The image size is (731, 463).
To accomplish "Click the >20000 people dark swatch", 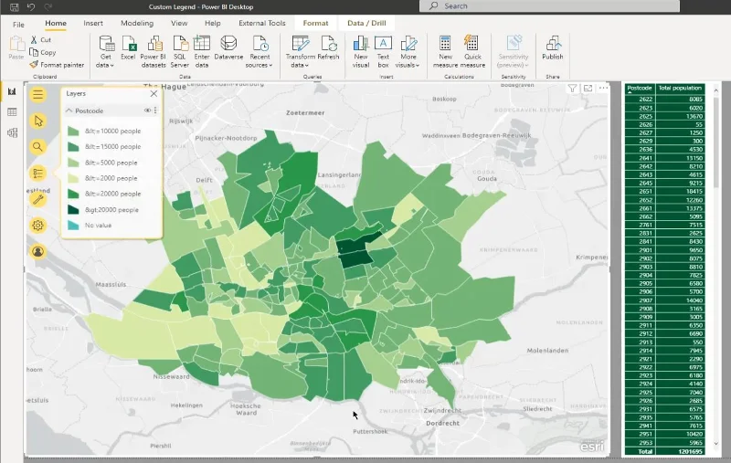I will tap(73, 210).
